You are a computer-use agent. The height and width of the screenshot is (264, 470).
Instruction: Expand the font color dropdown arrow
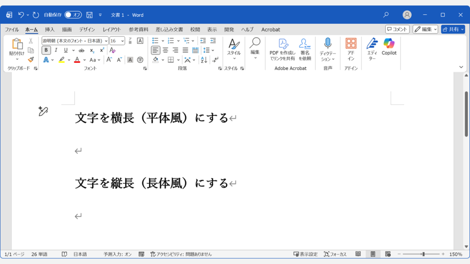pyautogui.click(x=84, y=60)
